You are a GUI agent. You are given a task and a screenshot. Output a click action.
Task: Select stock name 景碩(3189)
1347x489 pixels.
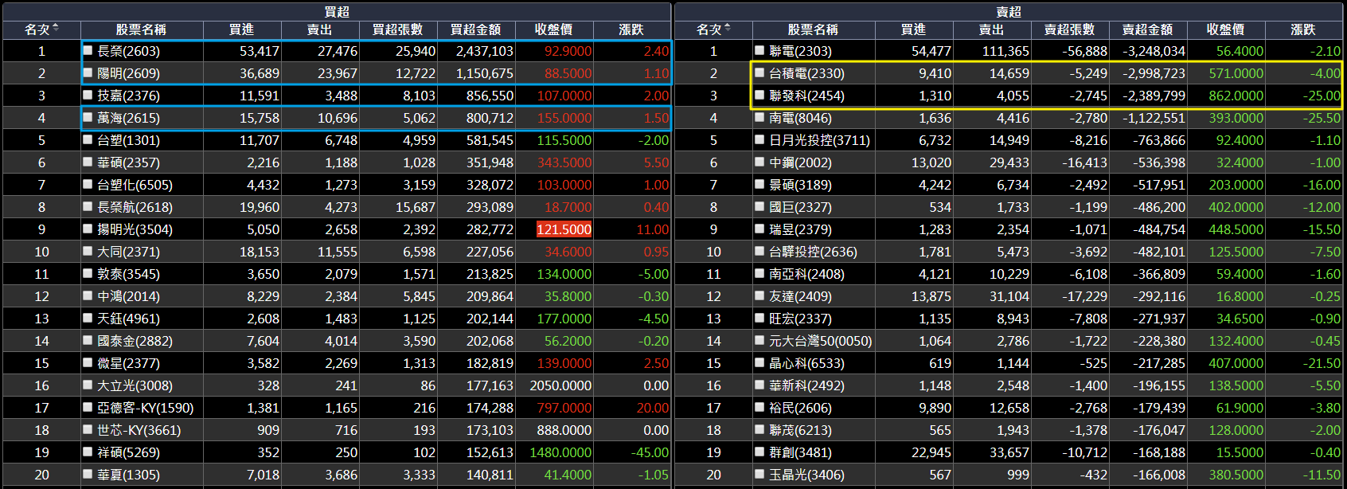tap(800, 185)
